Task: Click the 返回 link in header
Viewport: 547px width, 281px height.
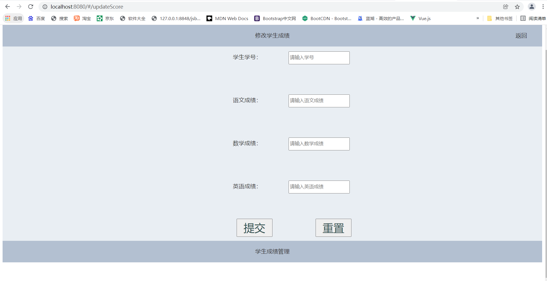Action: point(521,36)
